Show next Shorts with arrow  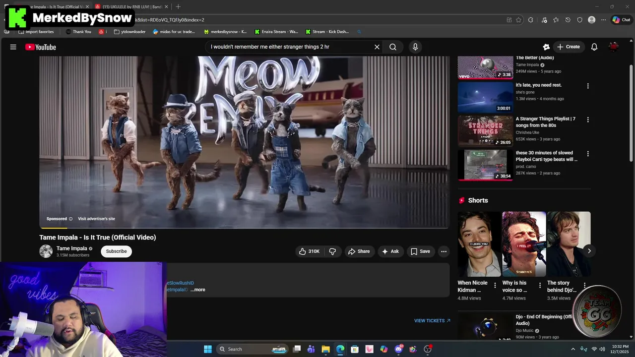point(589,251)
